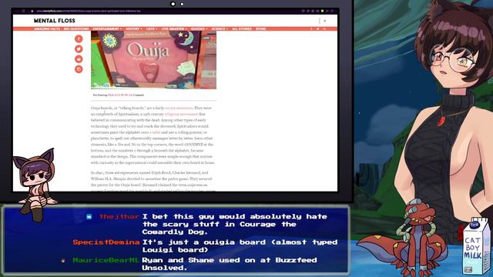
Task: Click the chibi cat-hood character sticker
Action: click(35, 185)
